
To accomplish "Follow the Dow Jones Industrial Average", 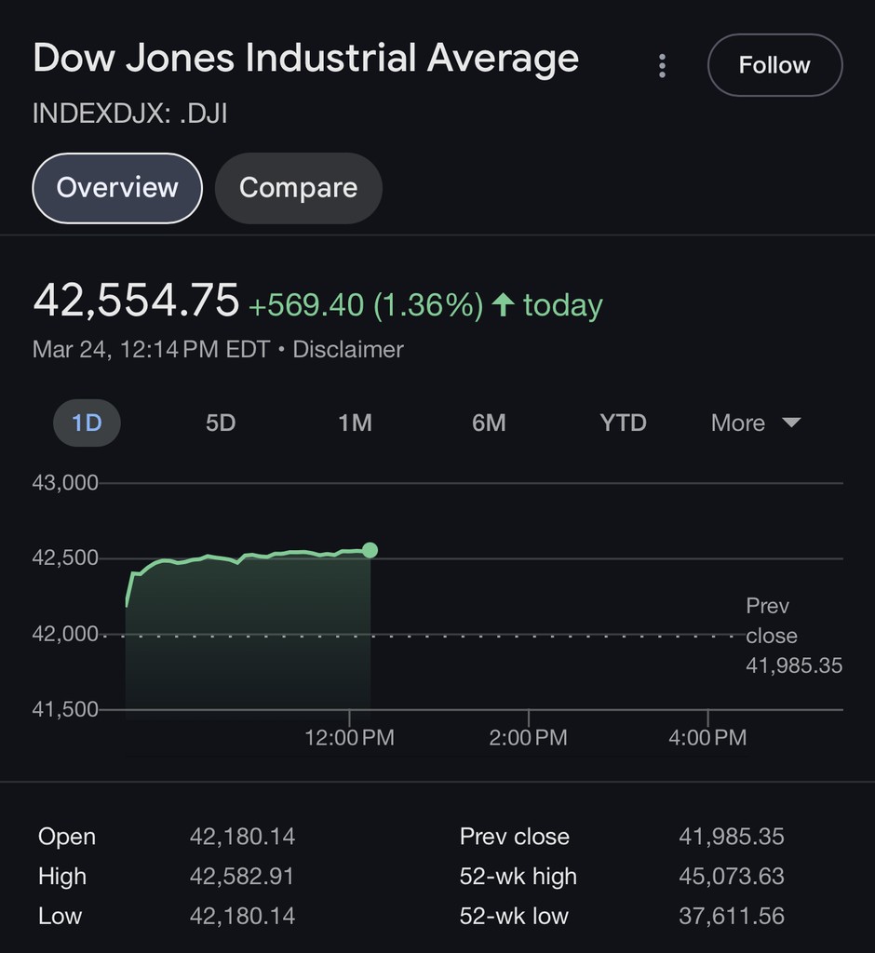I will point(774,65).
